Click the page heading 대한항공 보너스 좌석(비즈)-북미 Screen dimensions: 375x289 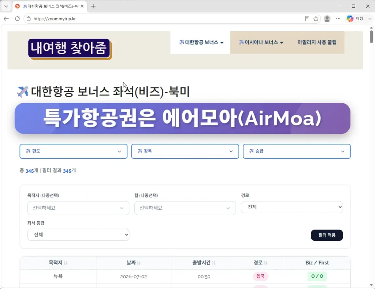click(103, 92)
